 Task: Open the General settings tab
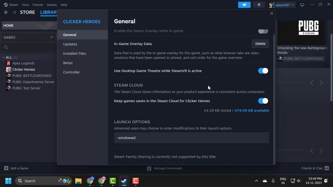[x=82, y=35]
